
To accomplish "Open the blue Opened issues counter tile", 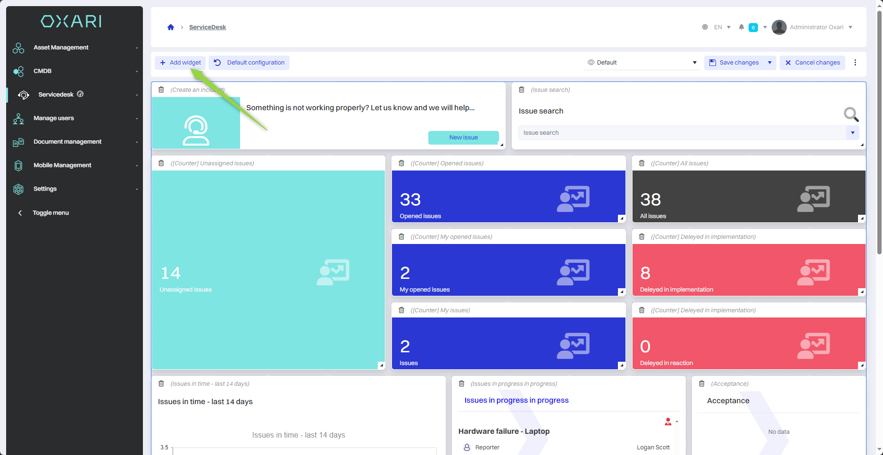I will [x=508, y=196].
